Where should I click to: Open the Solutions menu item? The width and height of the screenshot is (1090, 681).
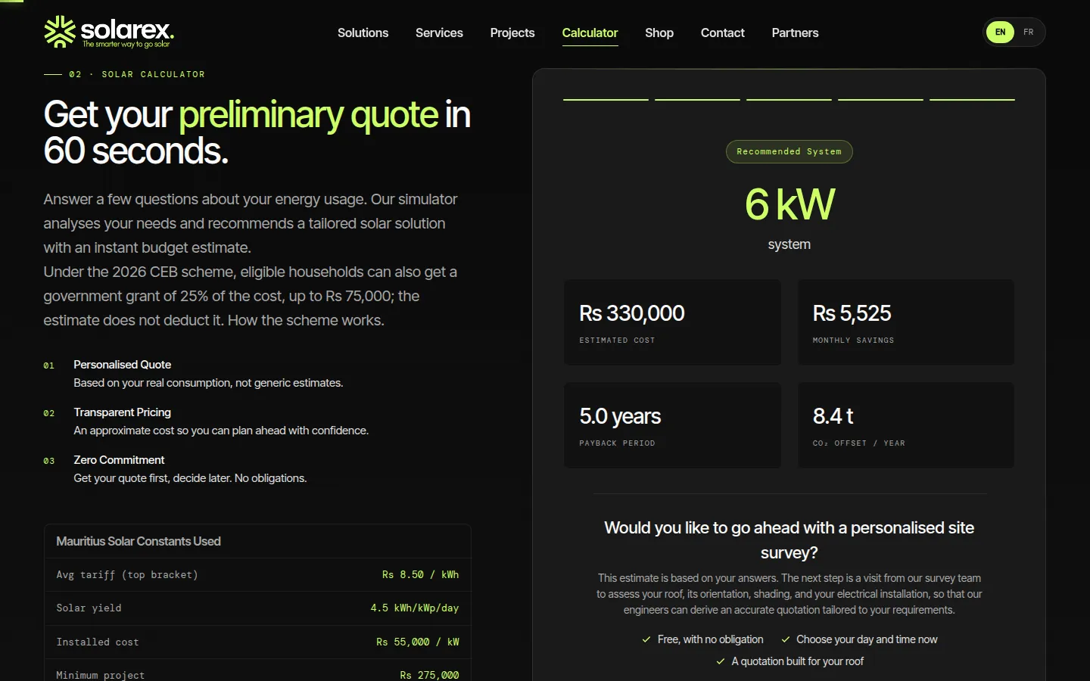pyautogui.click(x=363, y=33)
